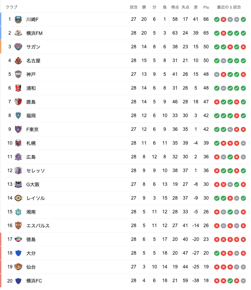
Task: Select the F東京 team badge icon
Action: coord(18,129)
